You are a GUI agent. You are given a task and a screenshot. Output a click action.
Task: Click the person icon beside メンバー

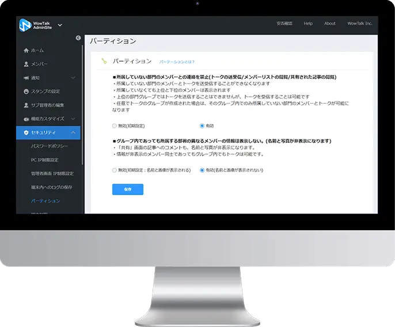click(x=26, y=64)
